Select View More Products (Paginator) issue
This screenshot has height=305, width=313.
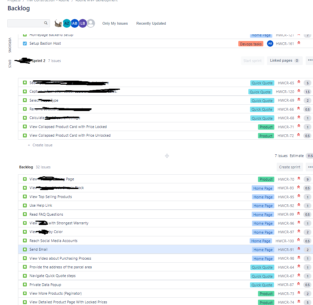coord(165,293)
